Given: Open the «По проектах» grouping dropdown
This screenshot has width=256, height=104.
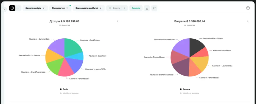Looking at the screenshot, I should [x=60, y=8].
